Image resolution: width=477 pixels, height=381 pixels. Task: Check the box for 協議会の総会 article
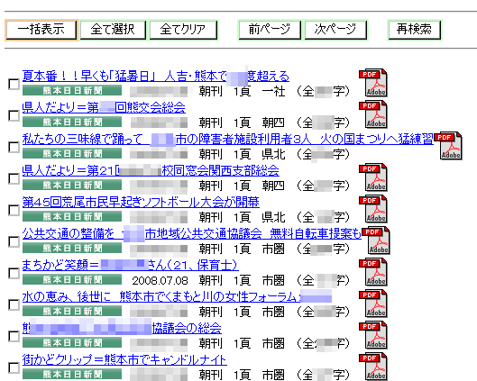[14, 336]
